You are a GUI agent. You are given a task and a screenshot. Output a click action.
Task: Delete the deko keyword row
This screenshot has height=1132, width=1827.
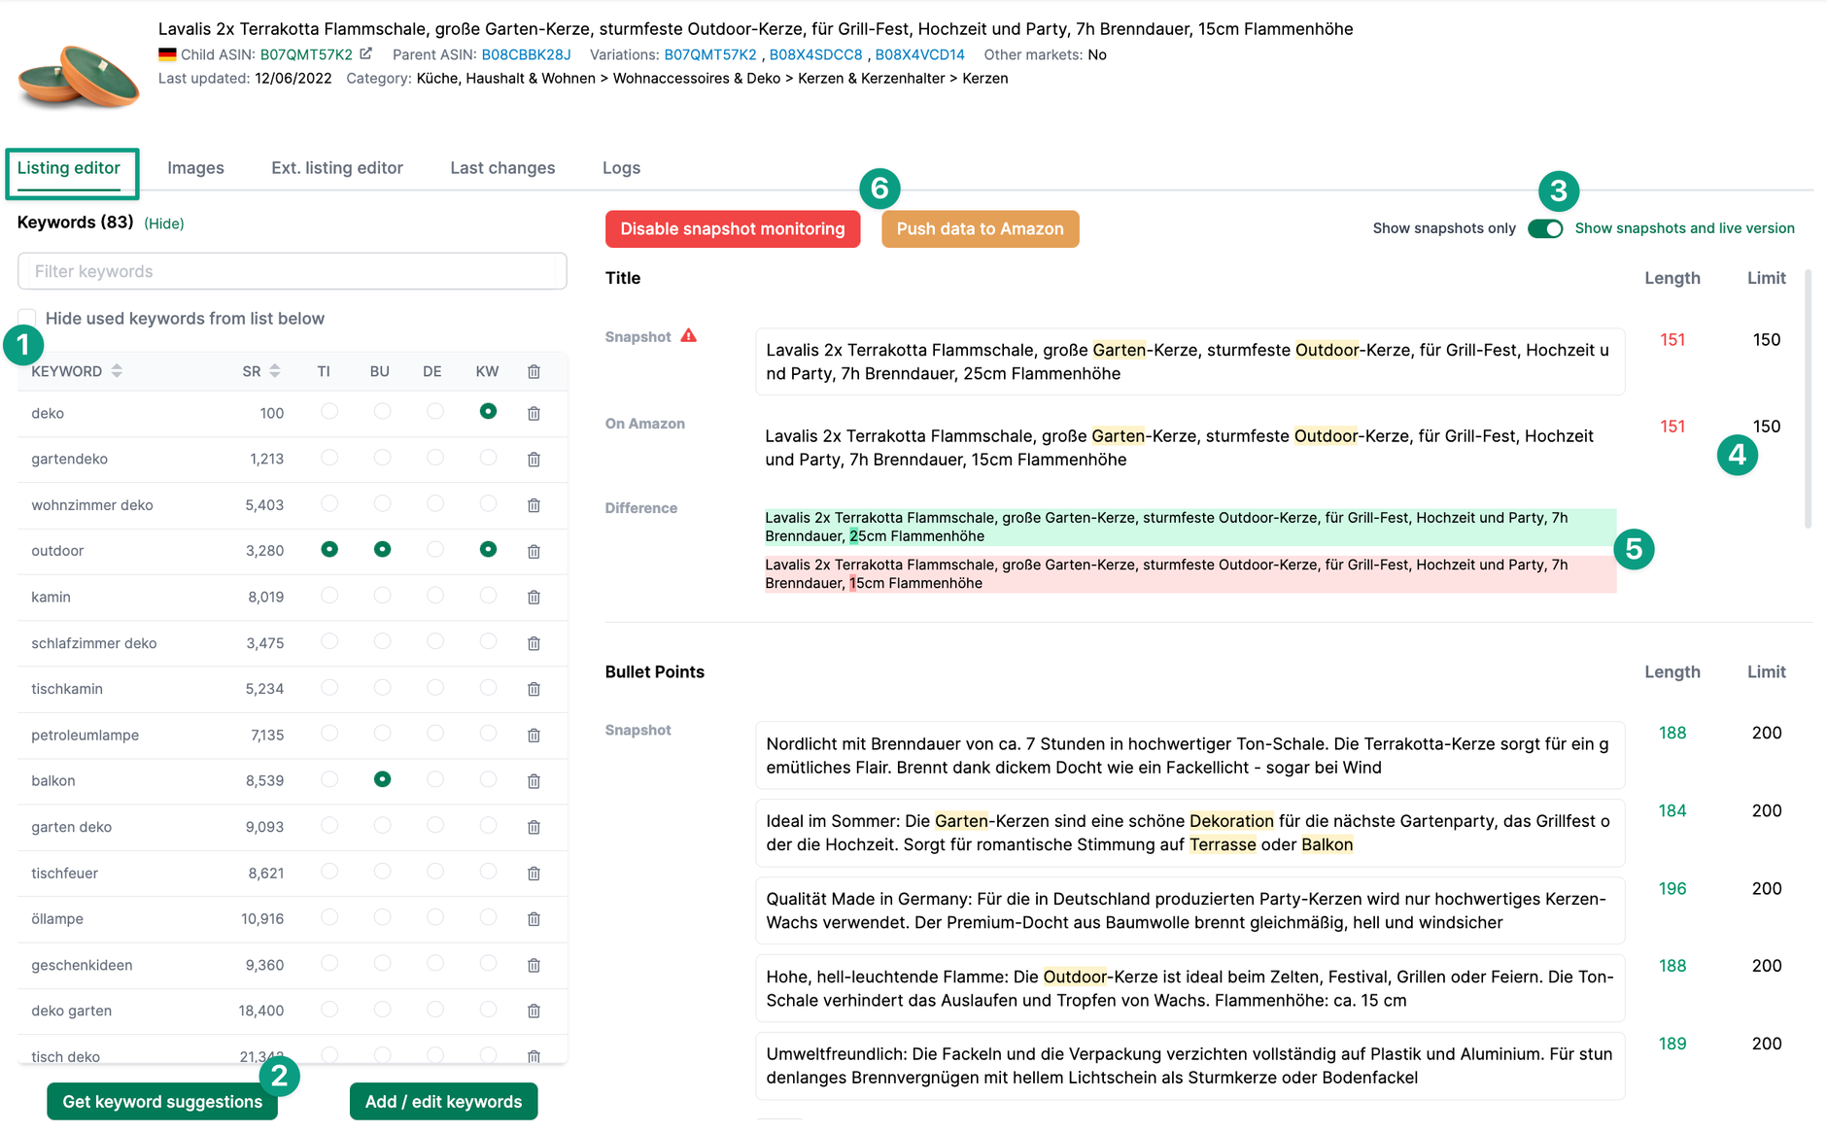(x=534, y=414)
